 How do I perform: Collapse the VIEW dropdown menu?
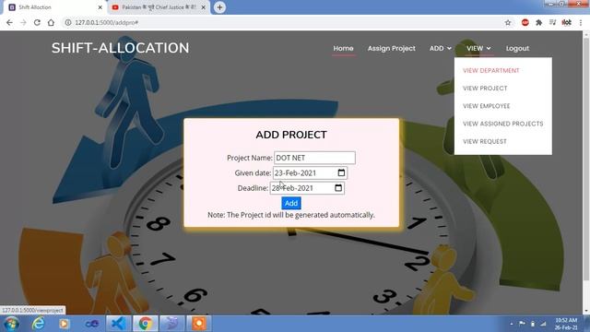(x=478, y=48)
